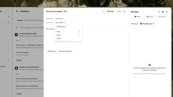Switch preview to Email tab

point(149,17)
